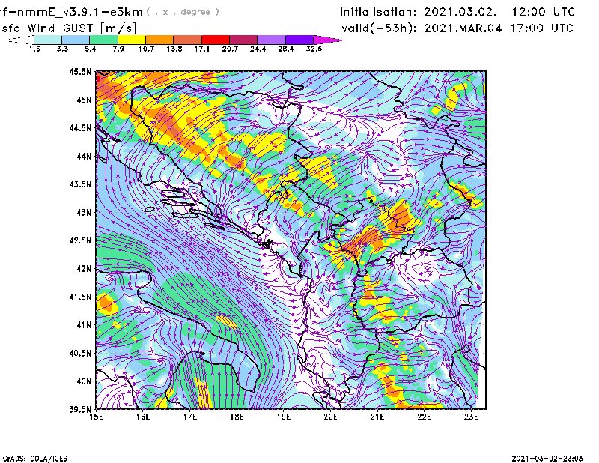Click the latitude label 41N
Viewport: 599px width, 463px height.
(84, 325)
